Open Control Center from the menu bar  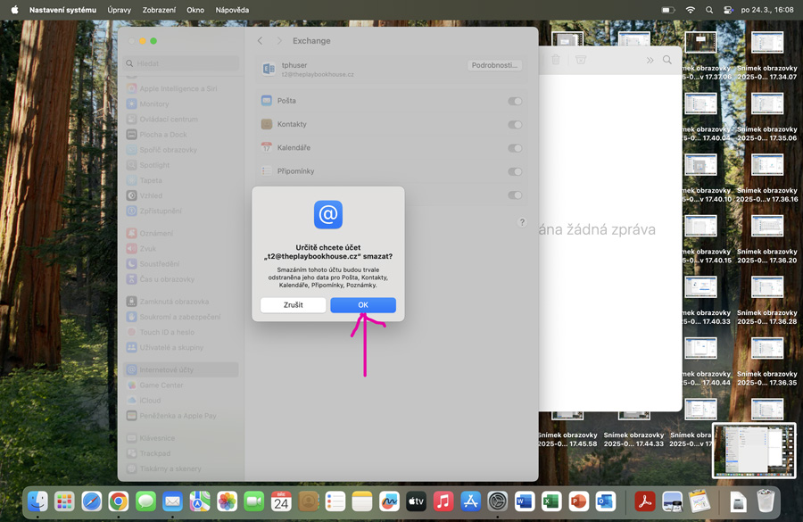tap(728, 10)
